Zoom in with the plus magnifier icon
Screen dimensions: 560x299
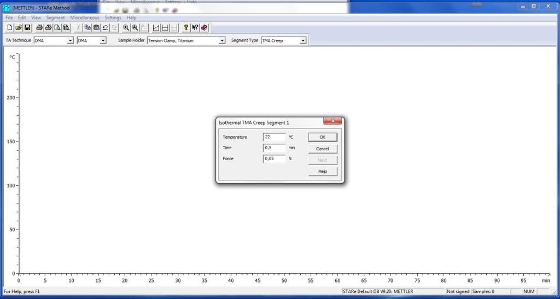pos(126,27)
